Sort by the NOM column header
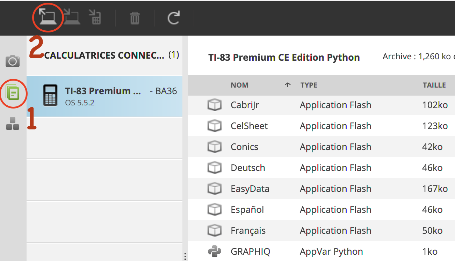 coord(239,85)
